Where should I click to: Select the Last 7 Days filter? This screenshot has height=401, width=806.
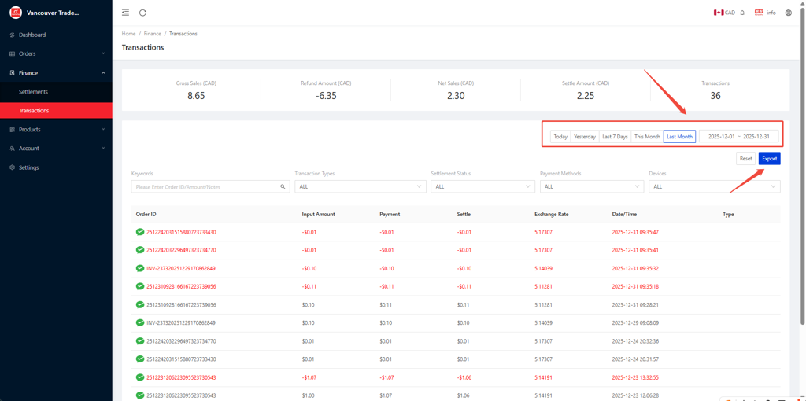(615, 137)
